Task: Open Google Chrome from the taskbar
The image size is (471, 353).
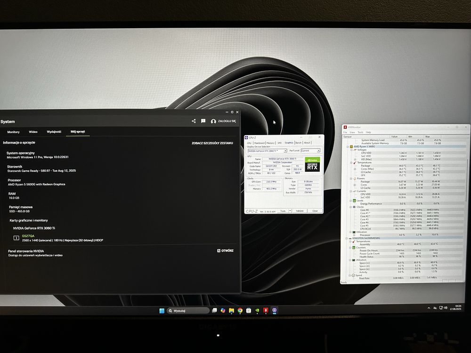Action: point(240,310)
